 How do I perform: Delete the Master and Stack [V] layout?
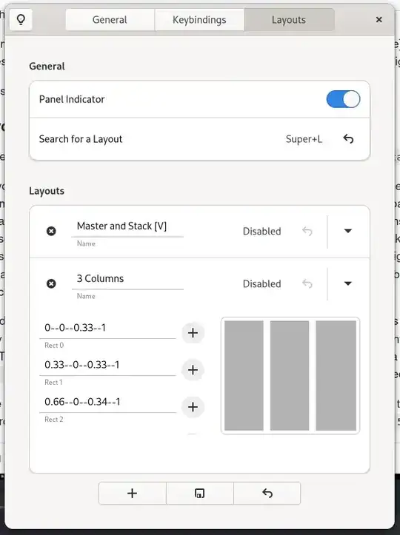pyautogui.click(x=51, y=231)
